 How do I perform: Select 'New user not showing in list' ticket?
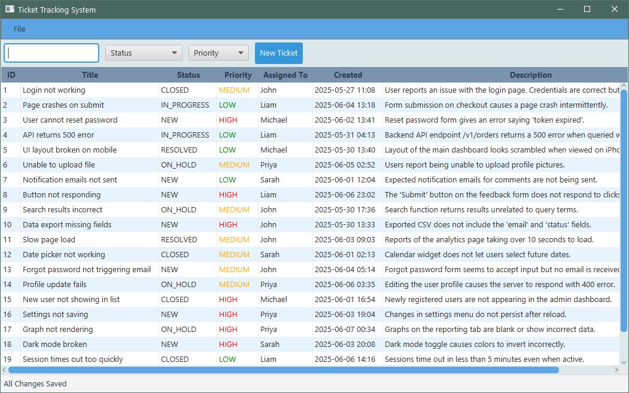(x=71, y=300)
